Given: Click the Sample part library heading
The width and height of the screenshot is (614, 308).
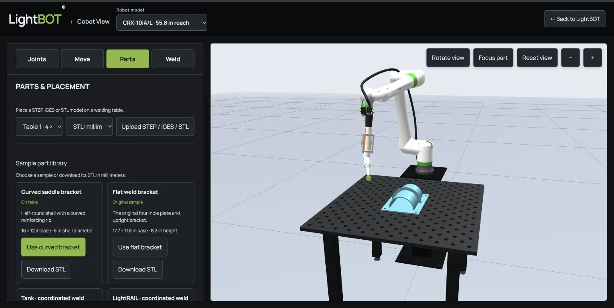Looking at the screenshot, I should click(x=41, y=163).
